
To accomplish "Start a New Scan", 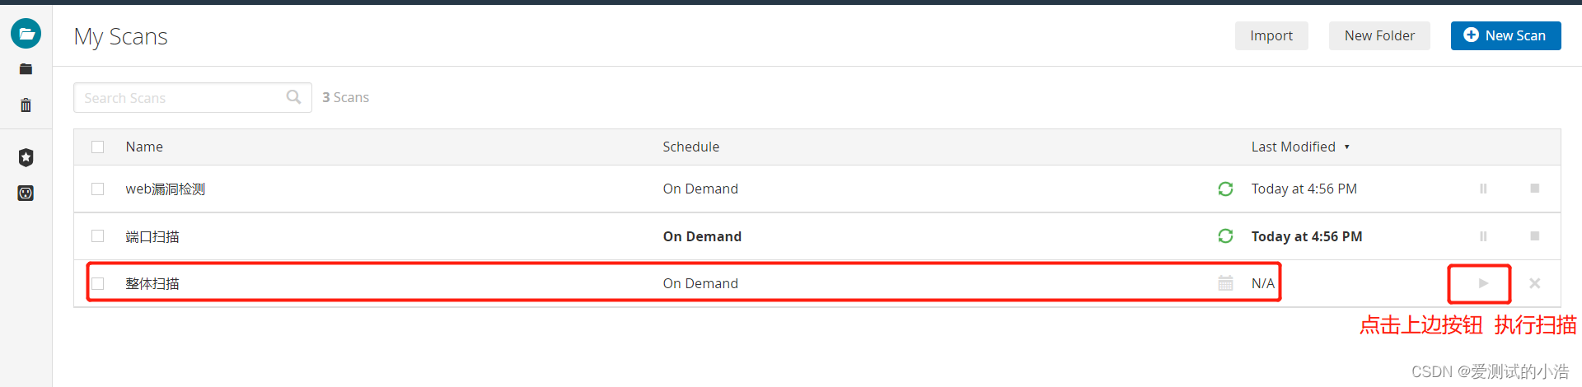I will pos(1505,35).
